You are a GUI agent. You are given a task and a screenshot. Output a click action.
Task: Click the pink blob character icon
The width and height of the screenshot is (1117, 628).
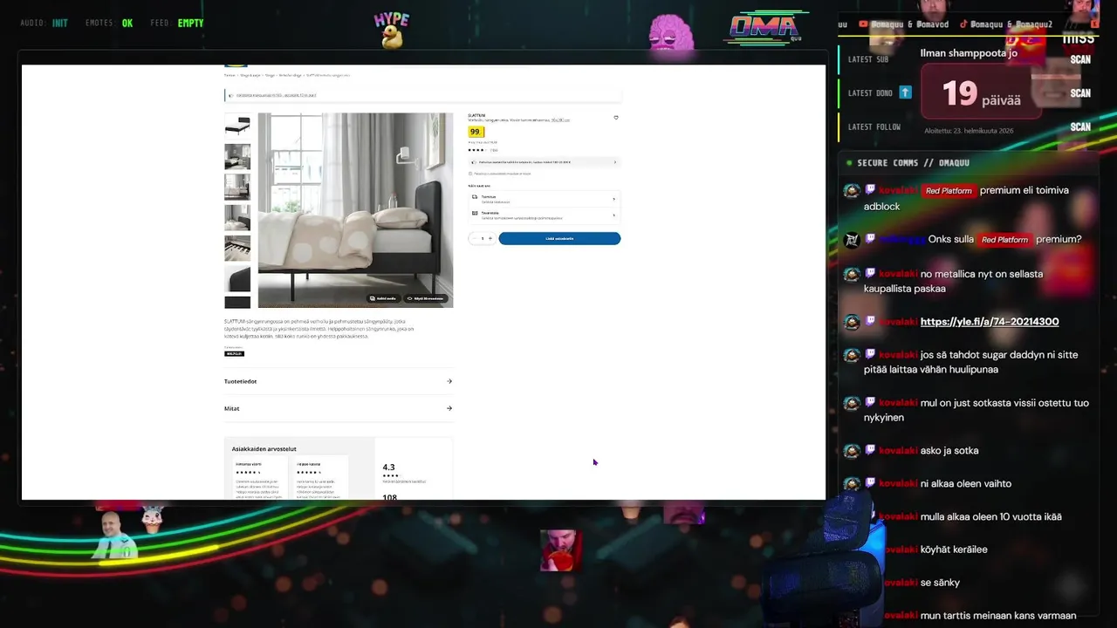tap(671, 33)
